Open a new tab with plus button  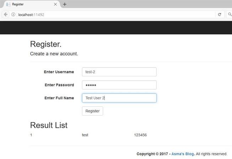tap(64, 5)
